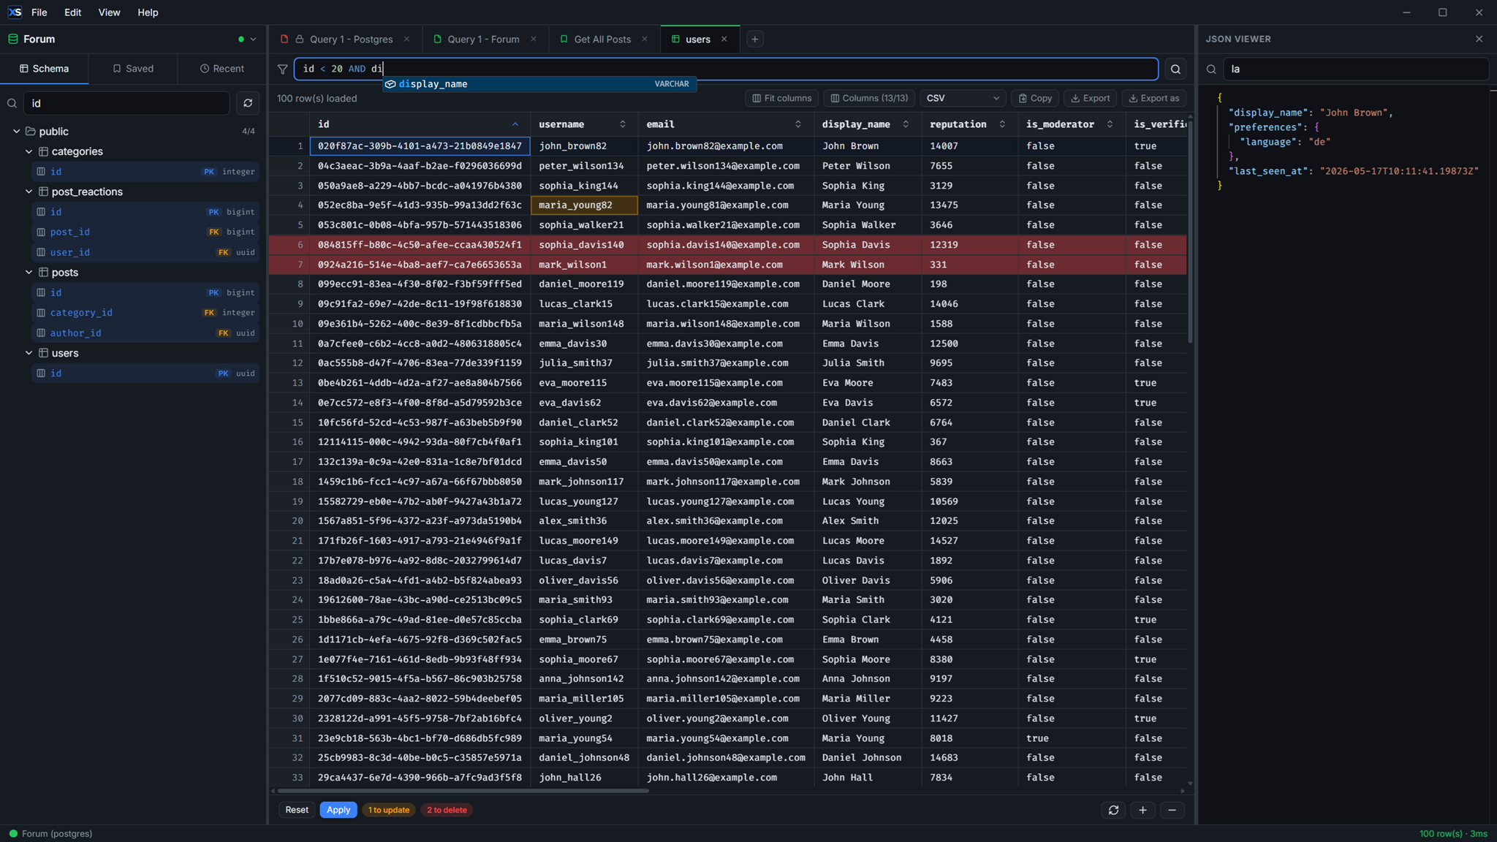Open the View menu
The width and height of the screenshot is (1497, 842).
coord(109,12)
